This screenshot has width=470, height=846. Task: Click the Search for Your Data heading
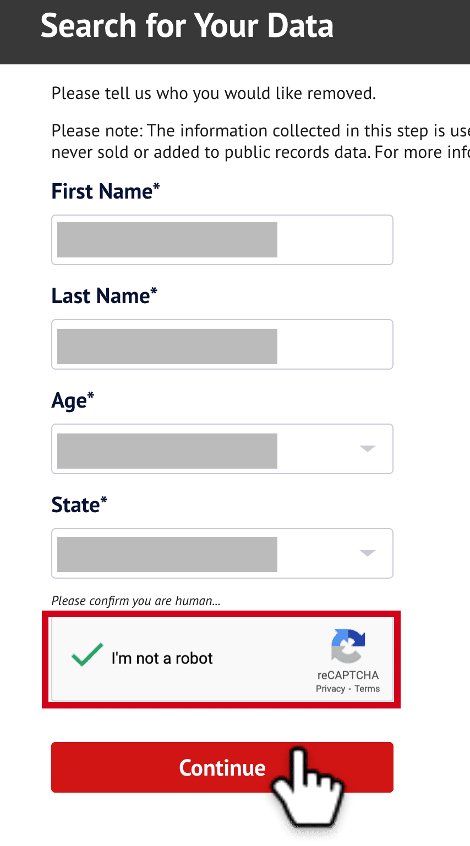tap(187, 26)
